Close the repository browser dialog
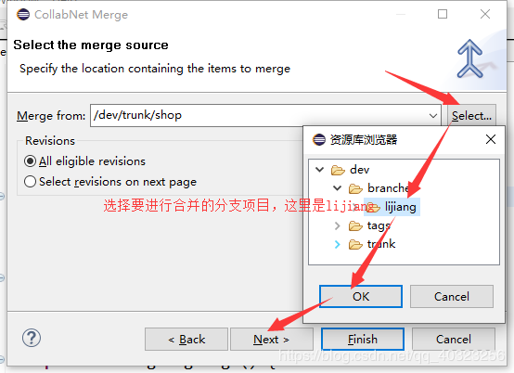Viewport: 514px width, 373px height. (x=491, y=139)
